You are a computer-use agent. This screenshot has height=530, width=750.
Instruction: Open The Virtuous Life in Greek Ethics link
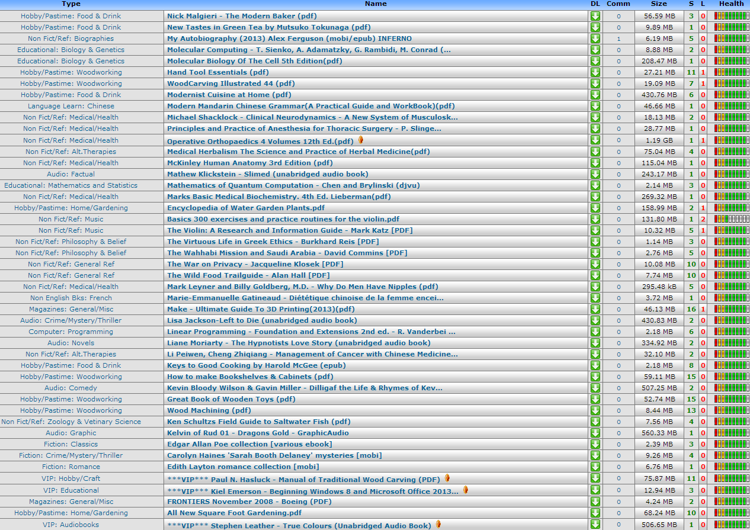pyautogui.click(x=273, y=242)
